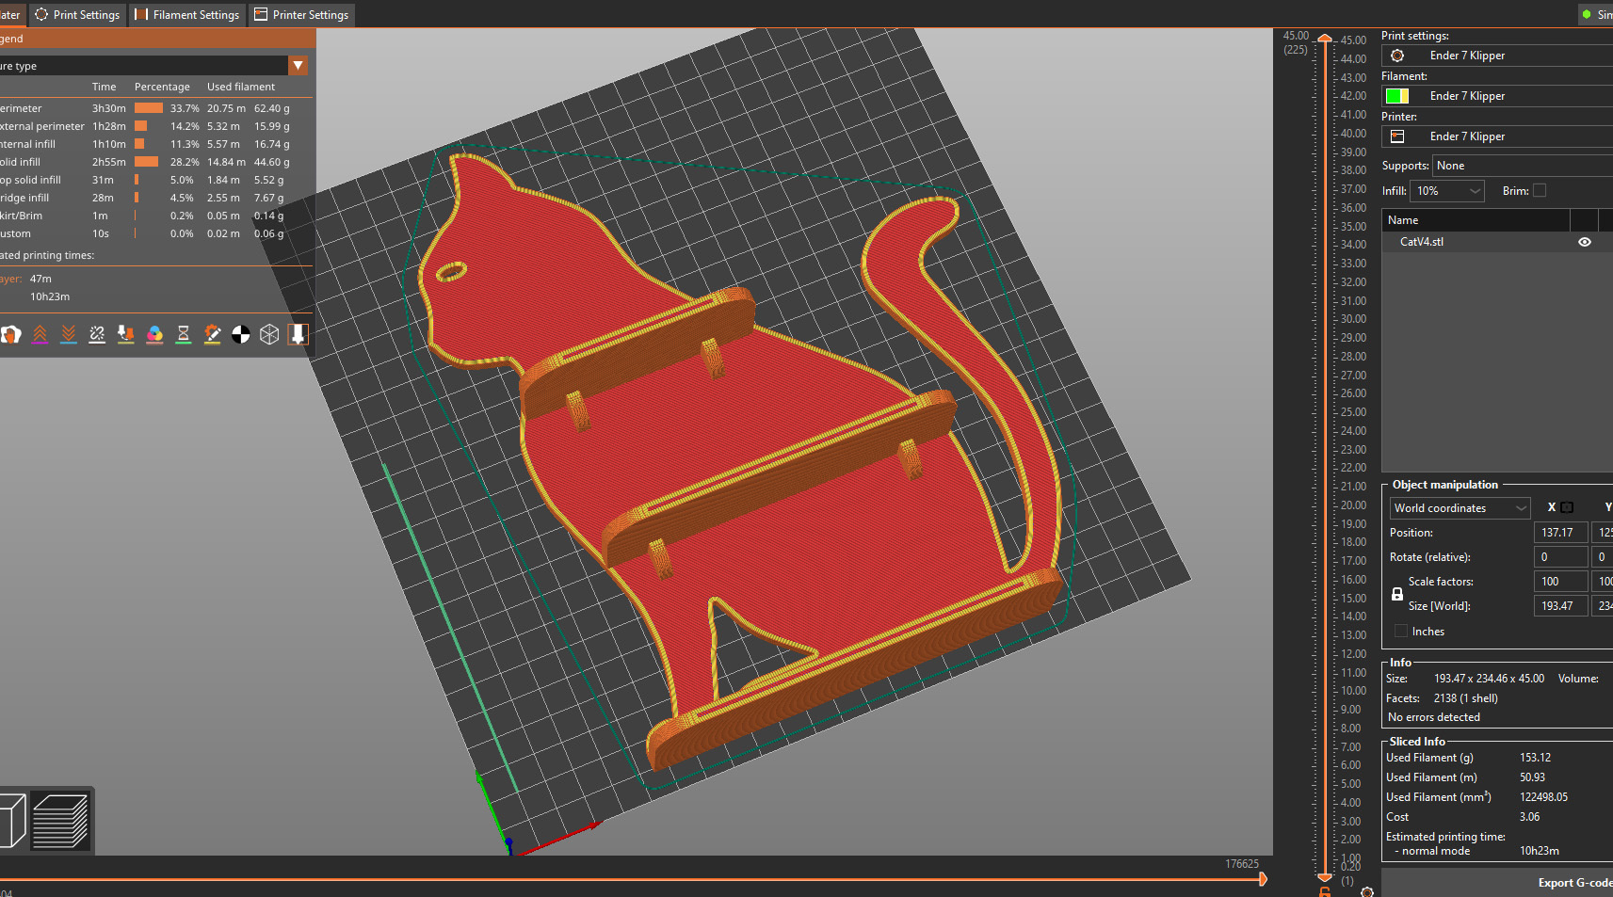
Task: Toggle center of gravity marker icon
Action: 241,334
